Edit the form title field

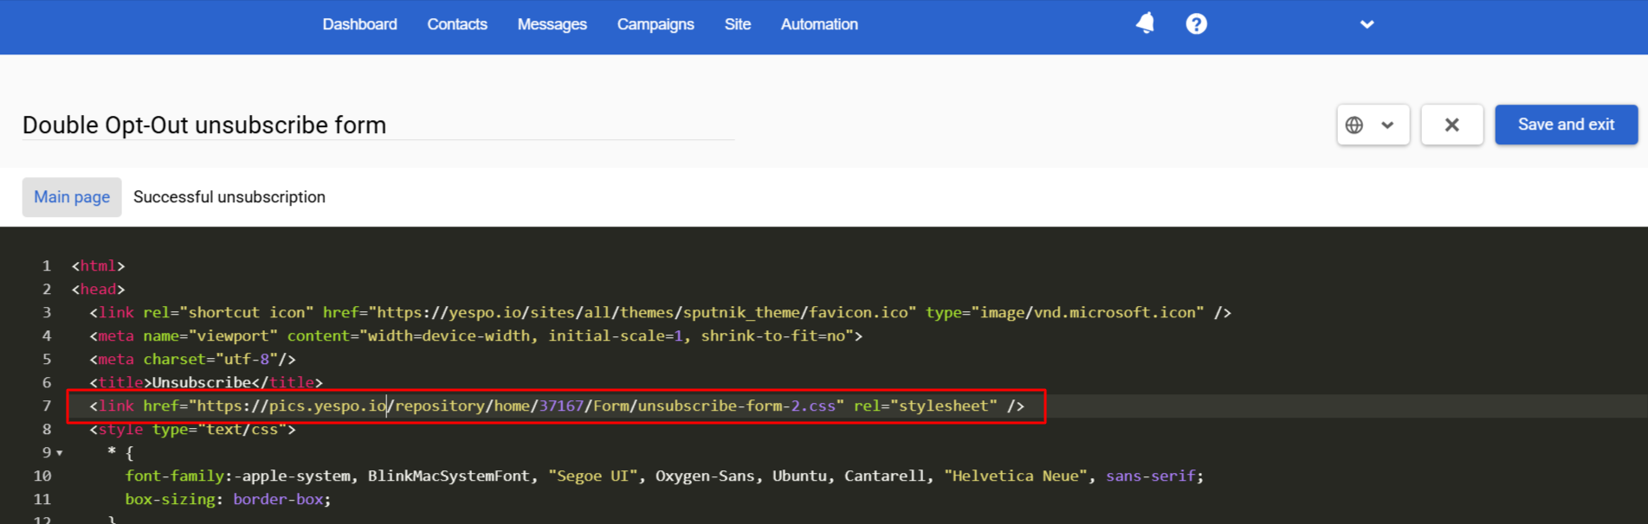click(x=378, y=125)
